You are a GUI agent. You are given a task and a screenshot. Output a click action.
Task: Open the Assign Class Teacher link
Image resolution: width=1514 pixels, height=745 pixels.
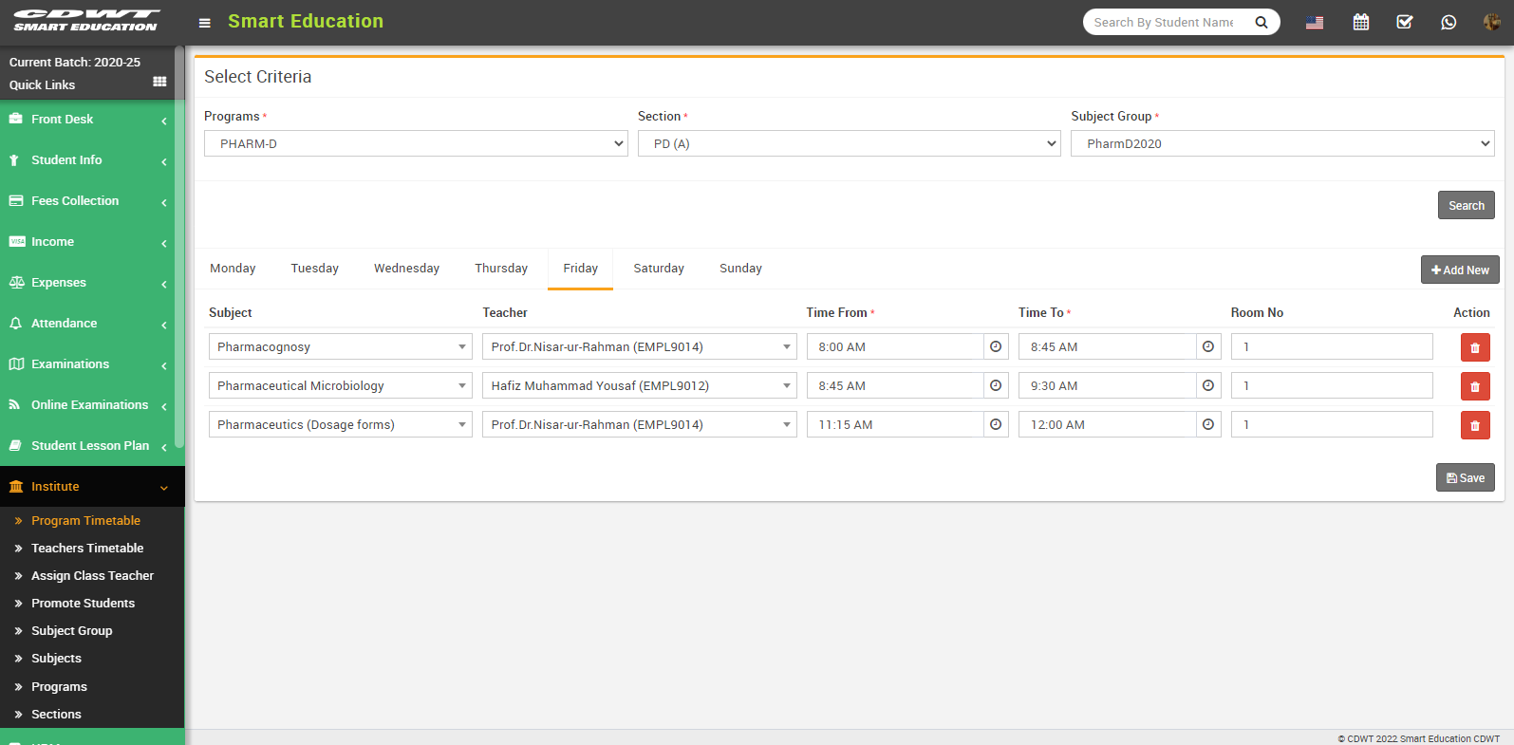92,575
